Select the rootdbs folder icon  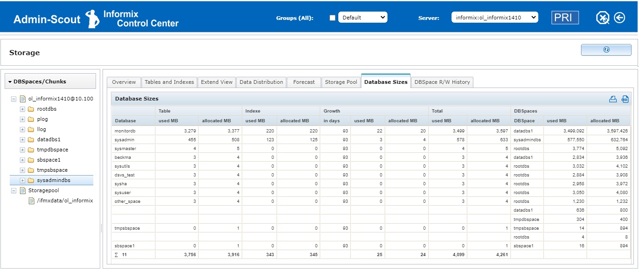(x=31, y=109)
